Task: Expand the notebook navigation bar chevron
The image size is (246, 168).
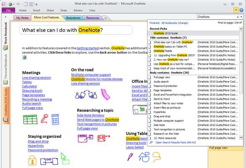Action: (5, 17)
